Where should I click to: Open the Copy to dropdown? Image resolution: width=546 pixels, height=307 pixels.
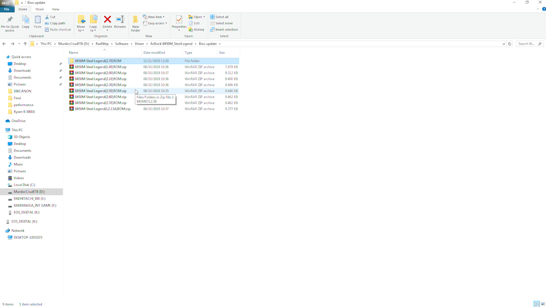pos(93,23)
